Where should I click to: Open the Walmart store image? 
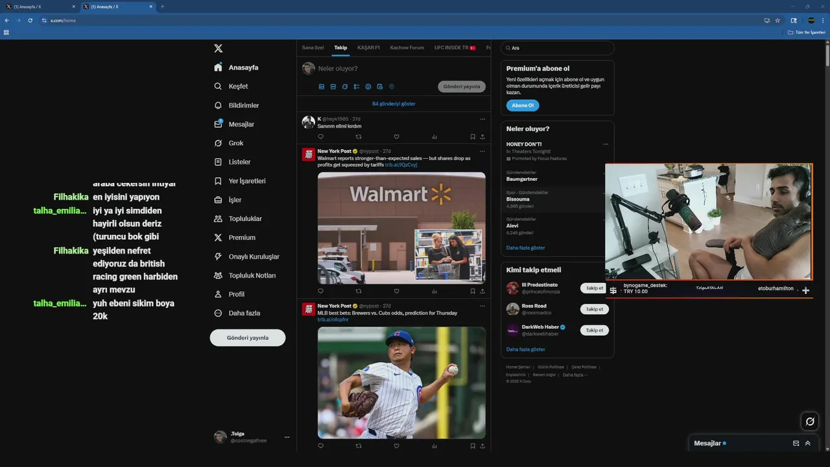(x=401, y=228)
